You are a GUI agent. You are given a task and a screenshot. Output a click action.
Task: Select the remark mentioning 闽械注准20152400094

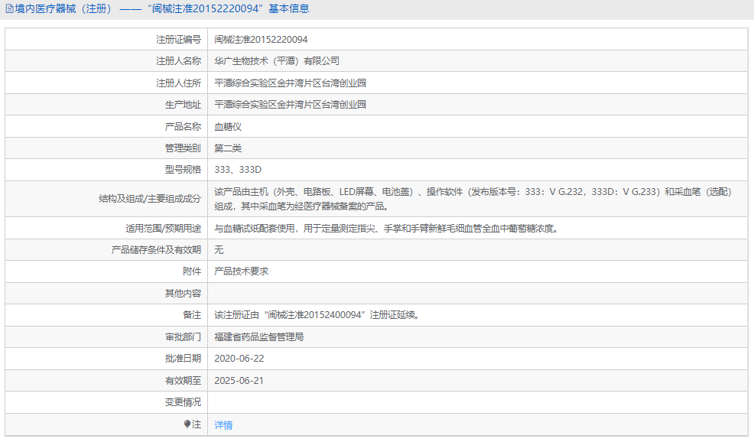tap(318, 315)
